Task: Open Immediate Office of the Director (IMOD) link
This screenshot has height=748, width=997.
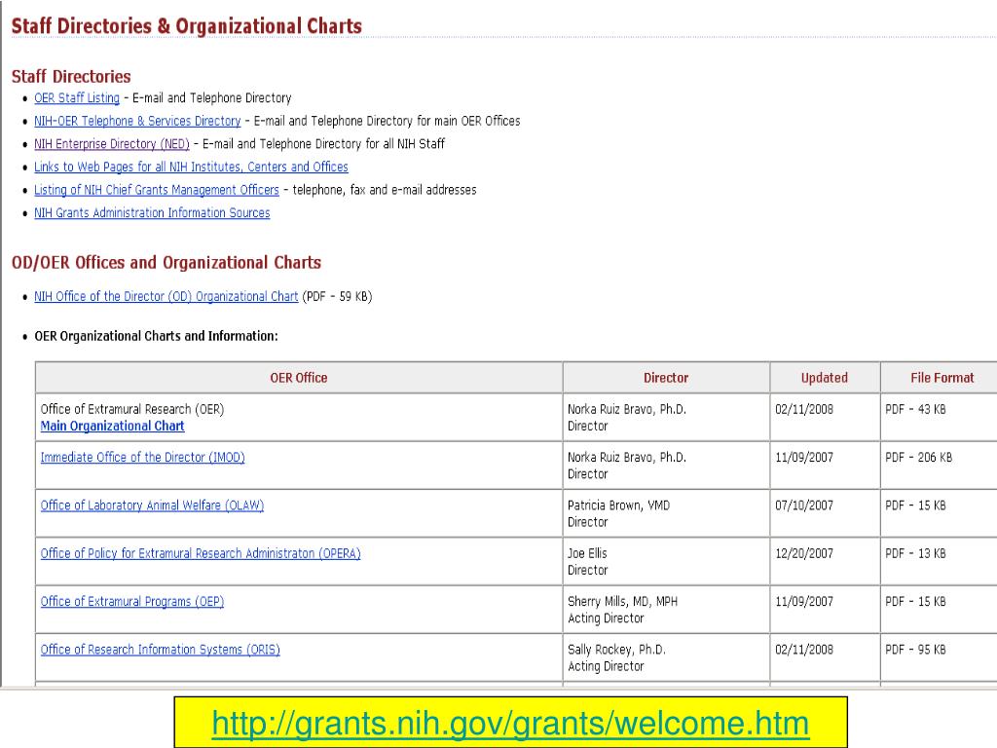Action: (142, 458)
